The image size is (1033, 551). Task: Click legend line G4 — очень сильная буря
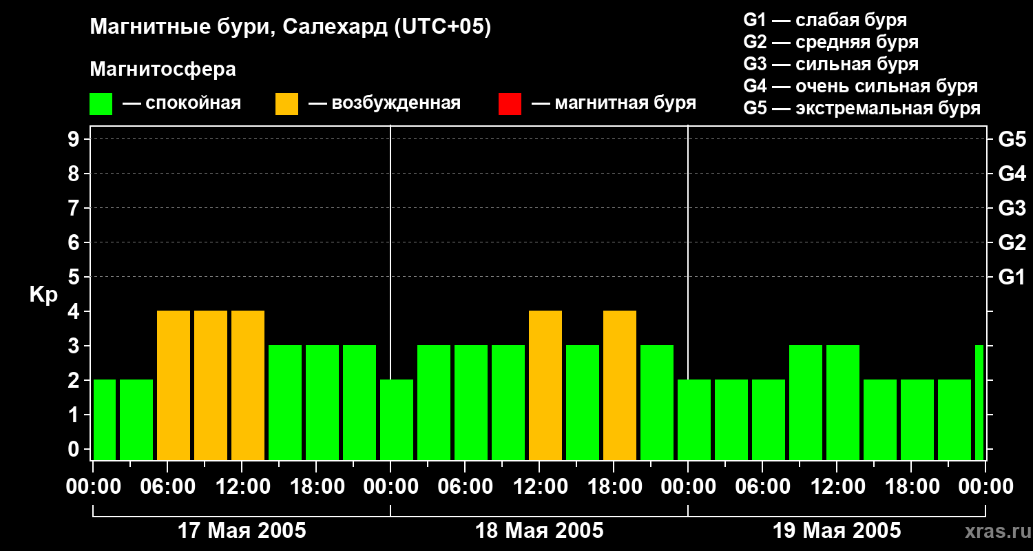861,86
